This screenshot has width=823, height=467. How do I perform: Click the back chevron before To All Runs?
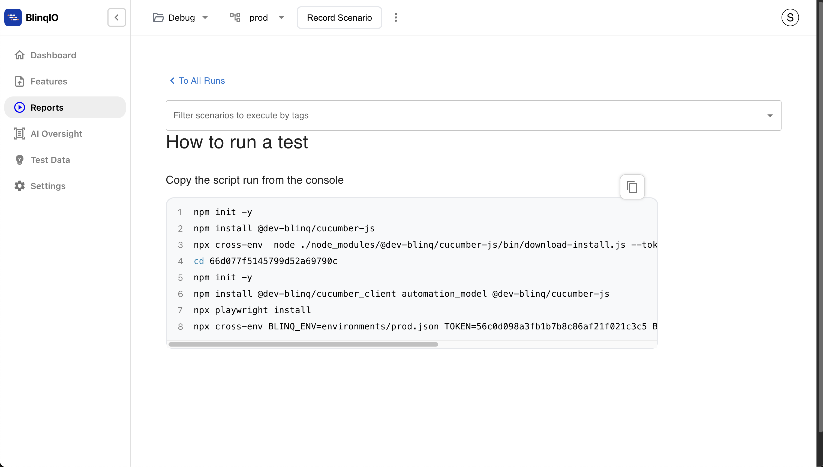pyautogui.click(x=172, y=80)
